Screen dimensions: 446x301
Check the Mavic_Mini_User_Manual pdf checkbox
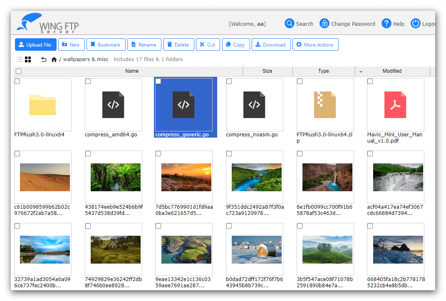click(x=370, y=81)
